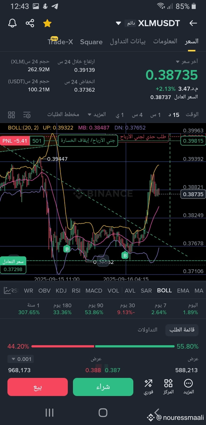
Task: Tap the notification bell icon
Action: click(12, 23)
